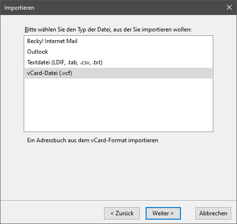Select Becky! Internet Mail list entry
The height and width of the screenshot is (224, 237).
point(118,41)
